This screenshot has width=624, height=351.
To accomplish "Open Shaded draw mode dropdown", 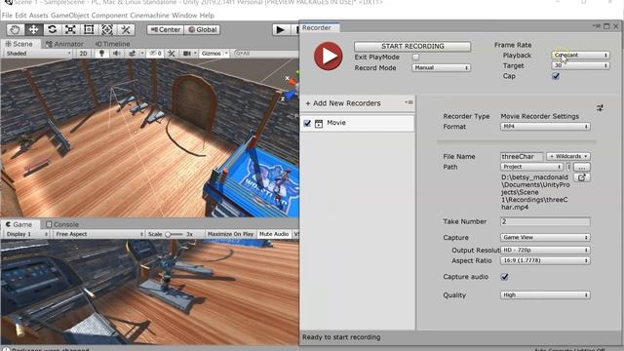I will click(x=38, y=54).
